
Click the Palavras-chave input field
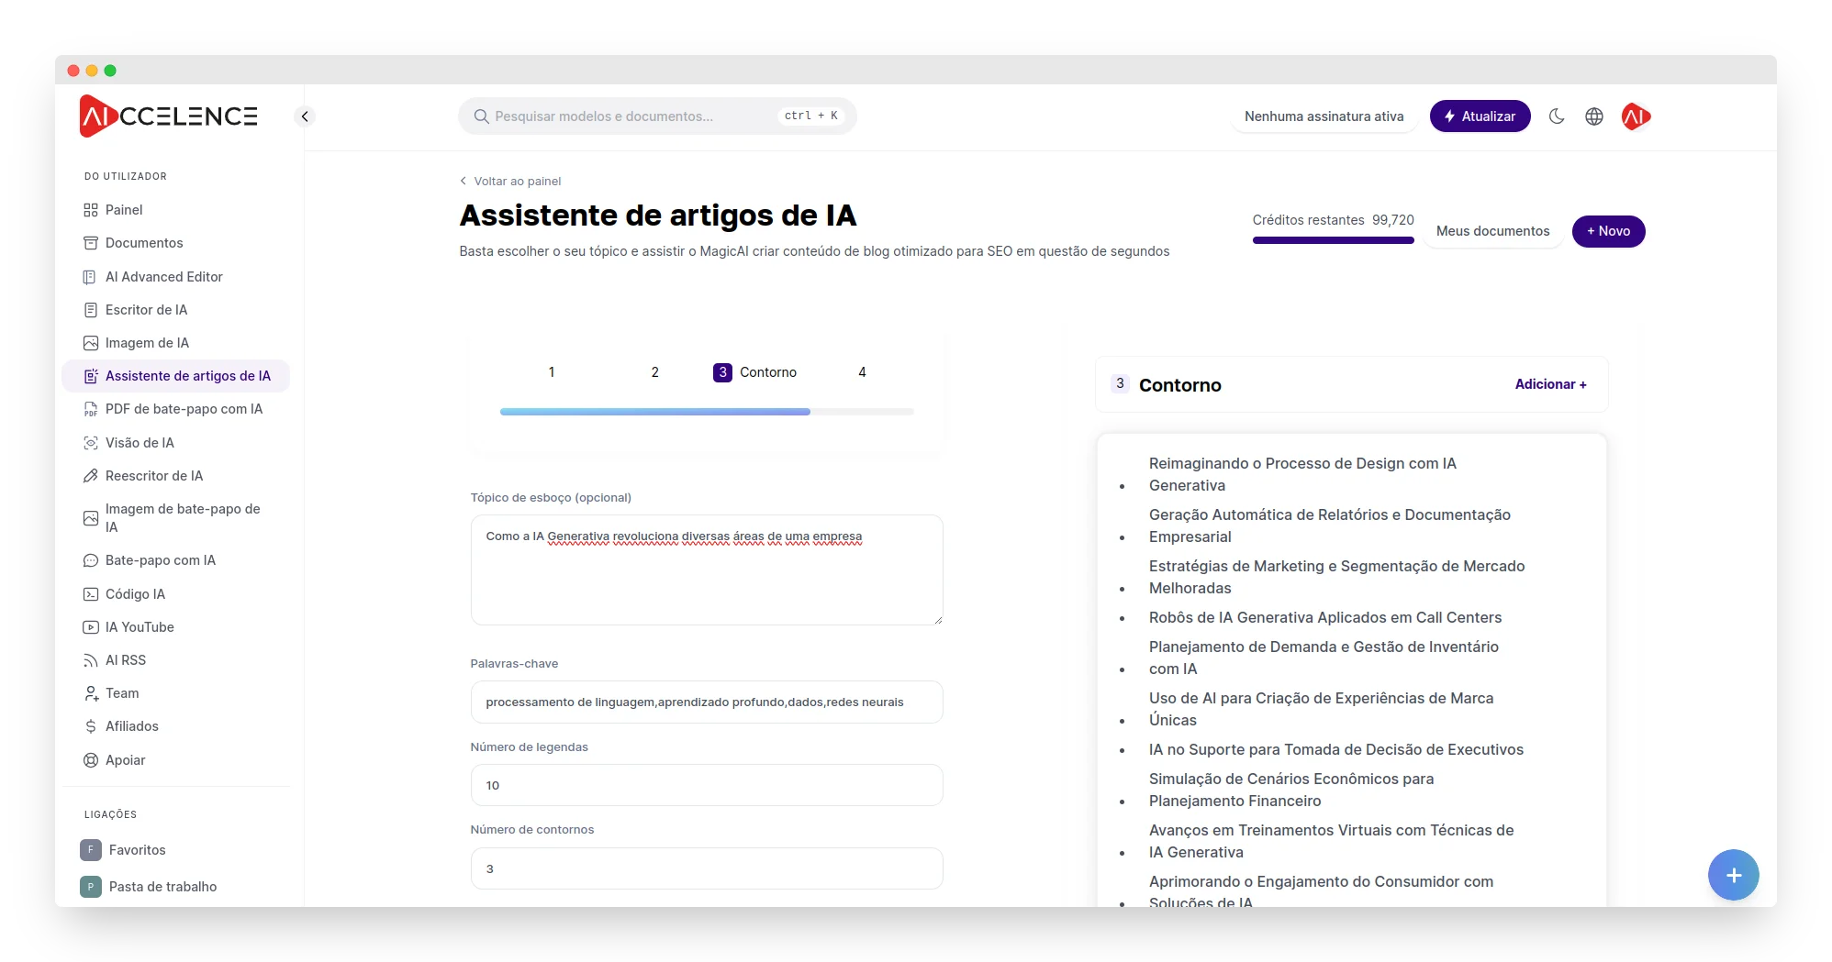tap(706, 702)
